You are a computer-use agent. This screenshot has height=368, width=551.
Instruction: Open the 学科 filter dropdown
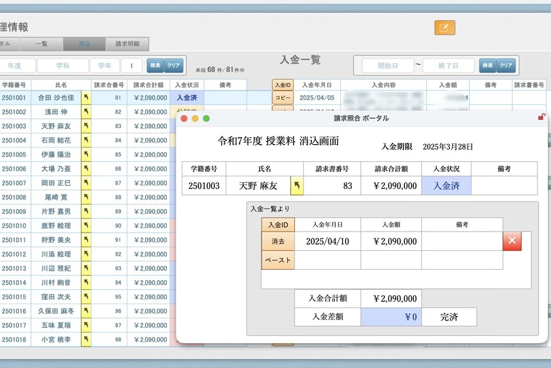[64, 66]
